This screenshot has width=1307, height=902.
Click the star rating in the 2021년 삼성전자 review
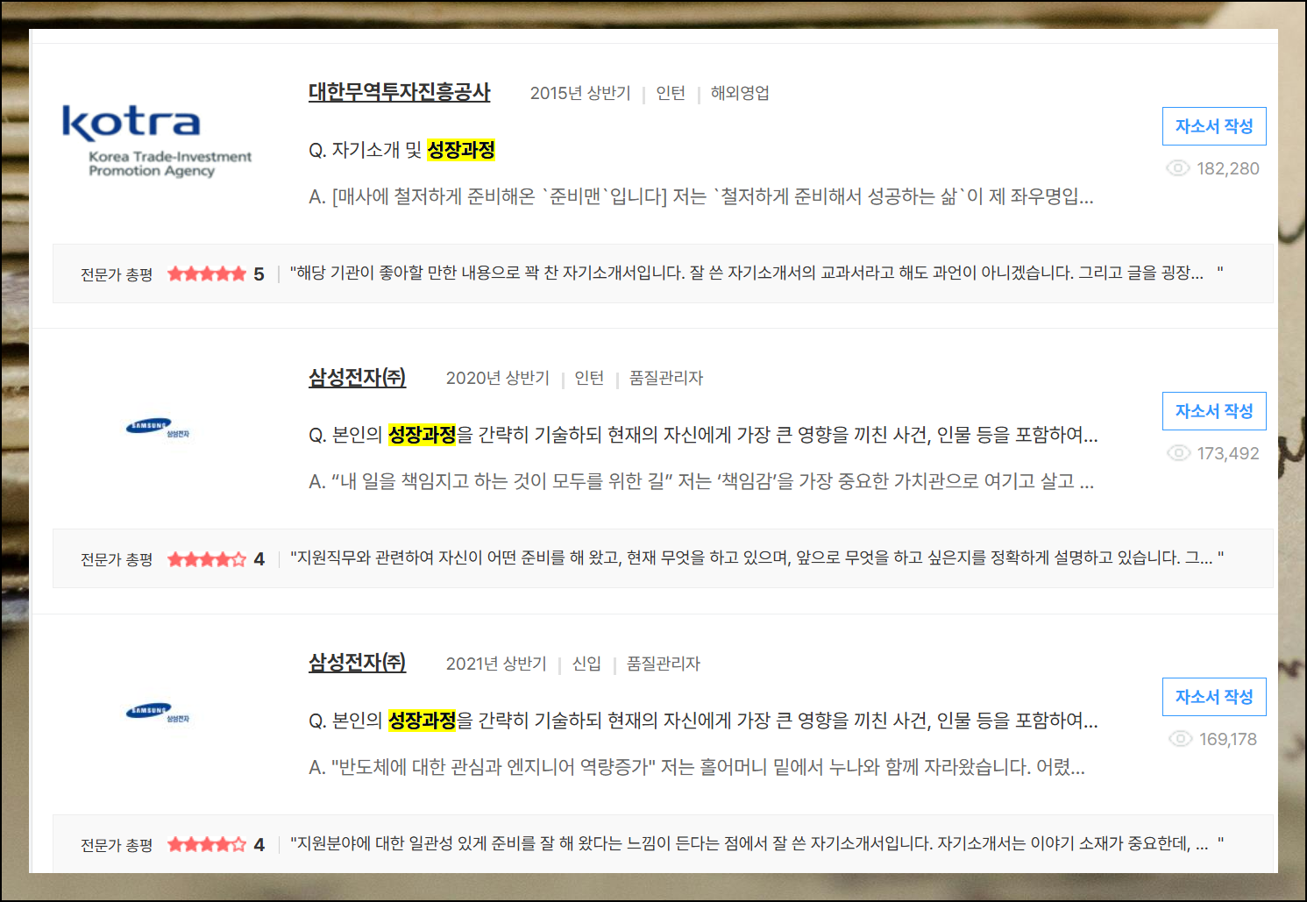(207, 844)
